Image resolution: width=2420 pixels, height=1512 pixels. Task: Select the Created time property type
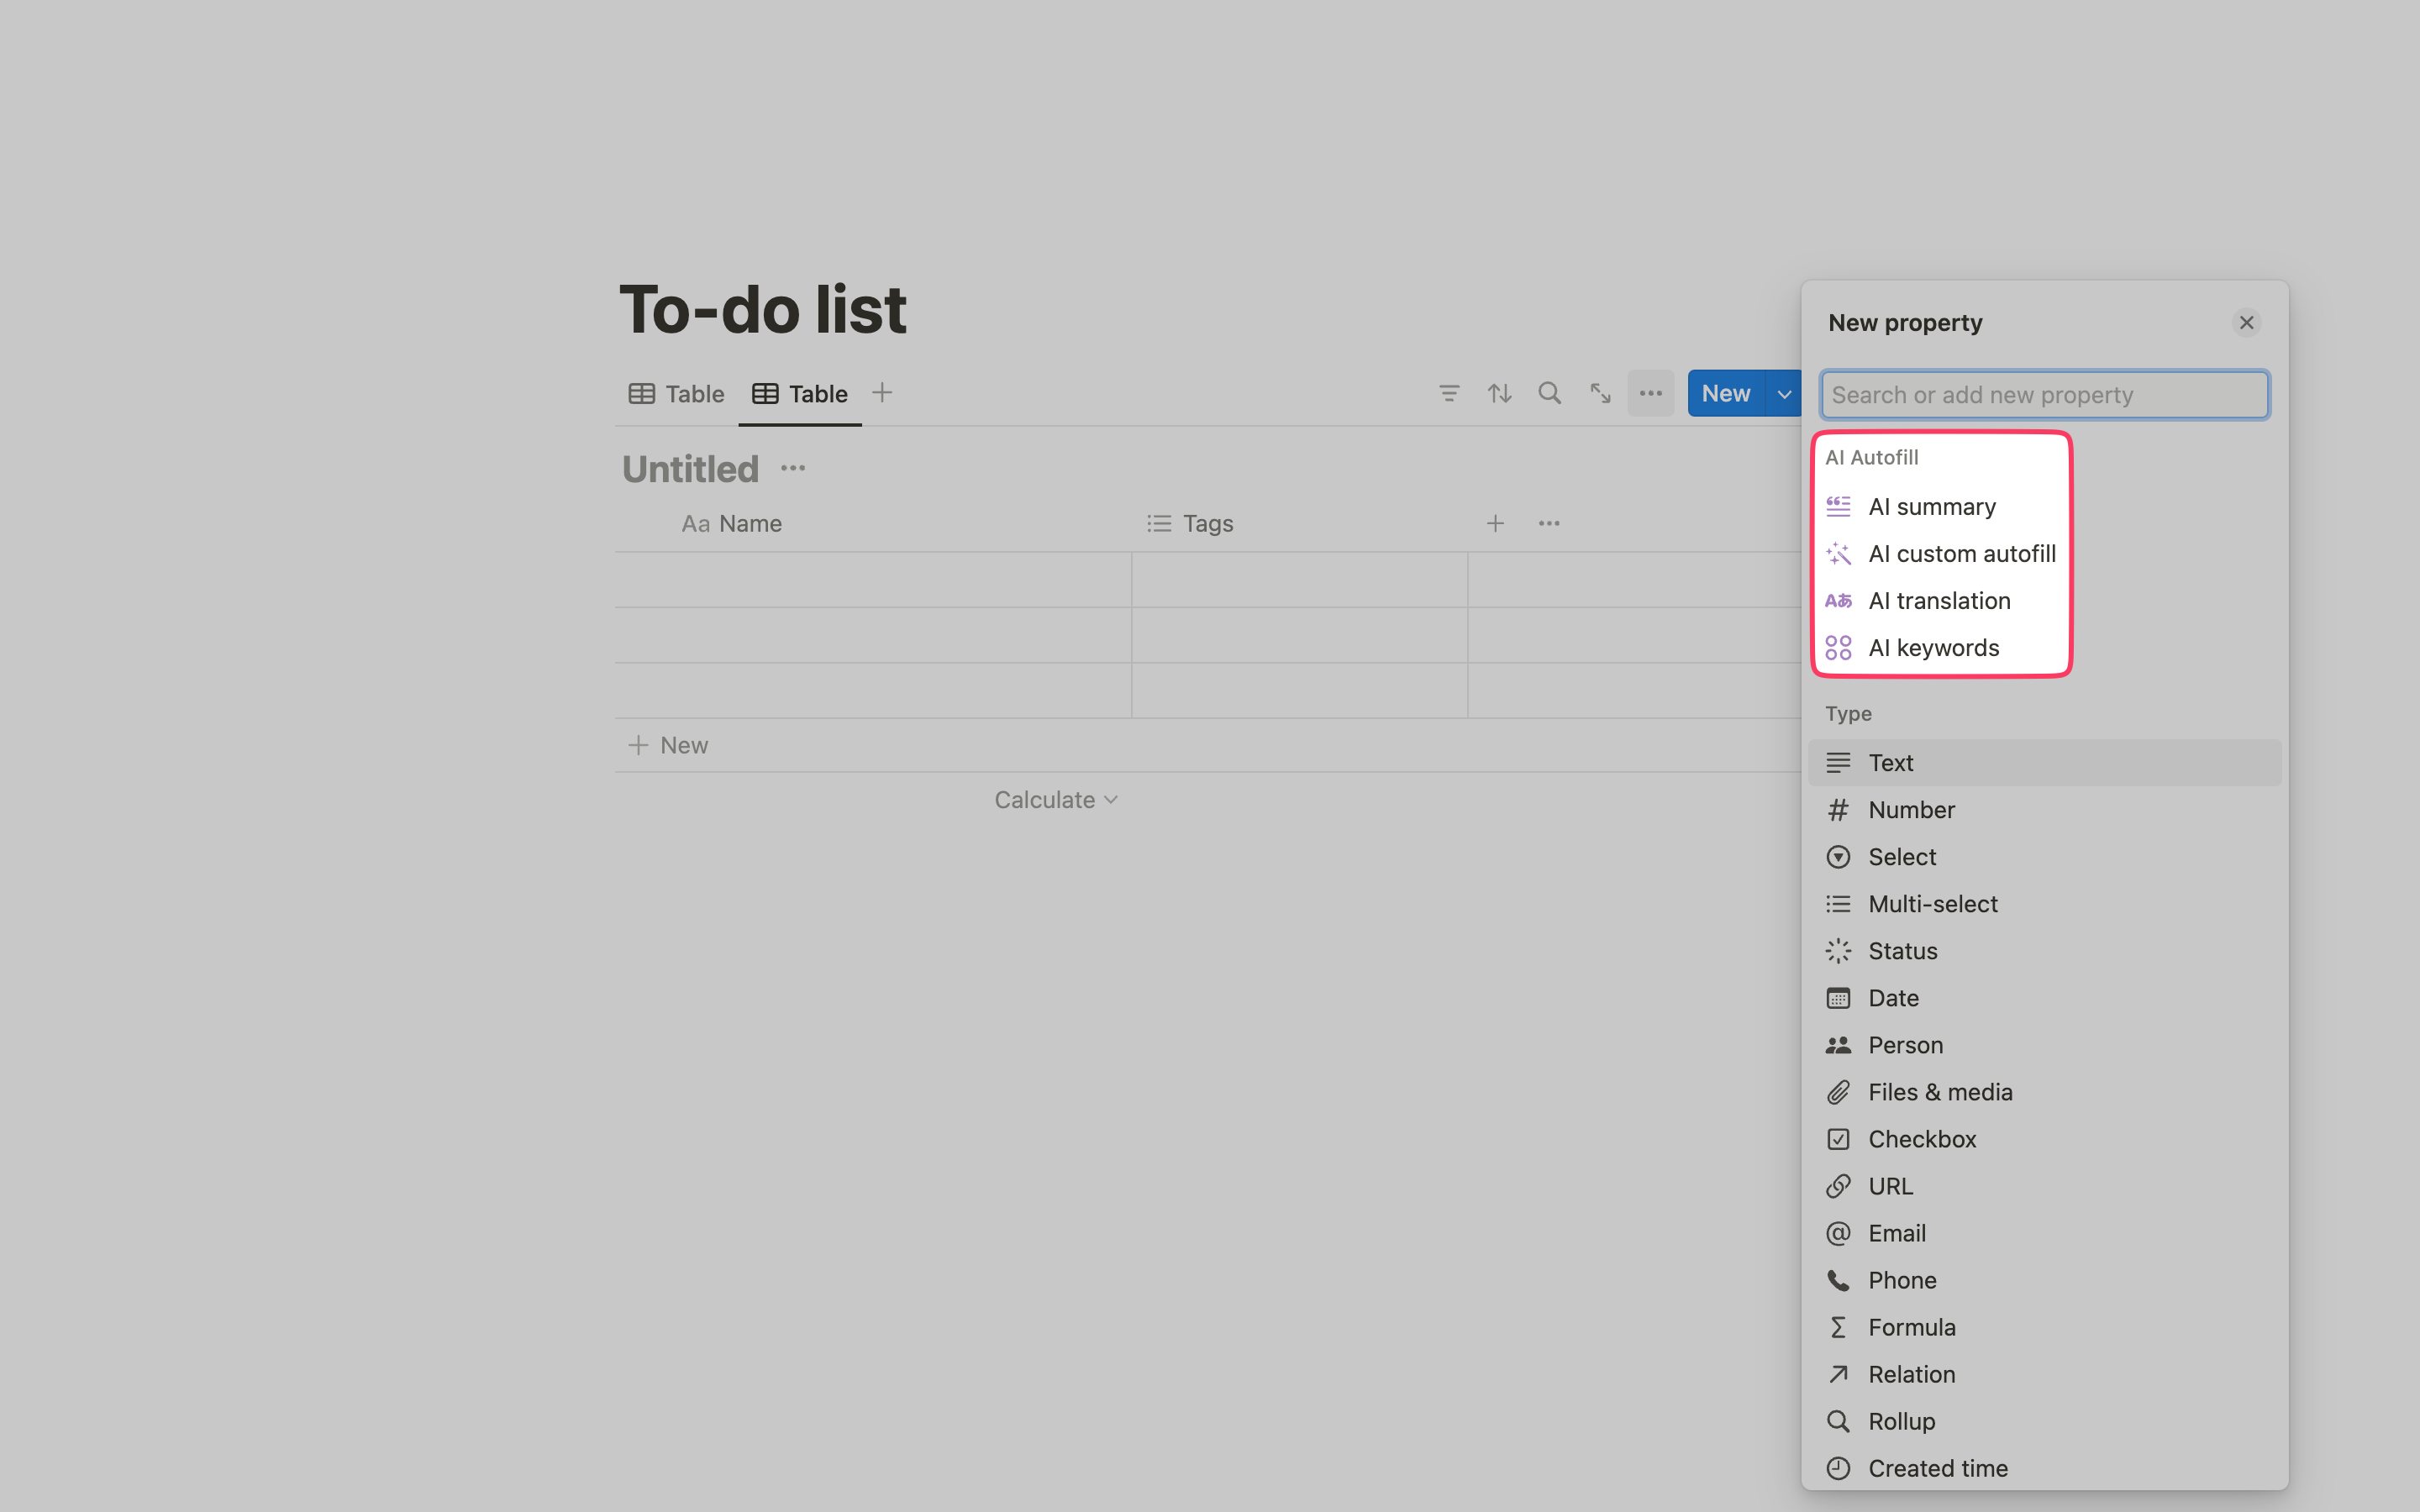tap(2044, 1468)
